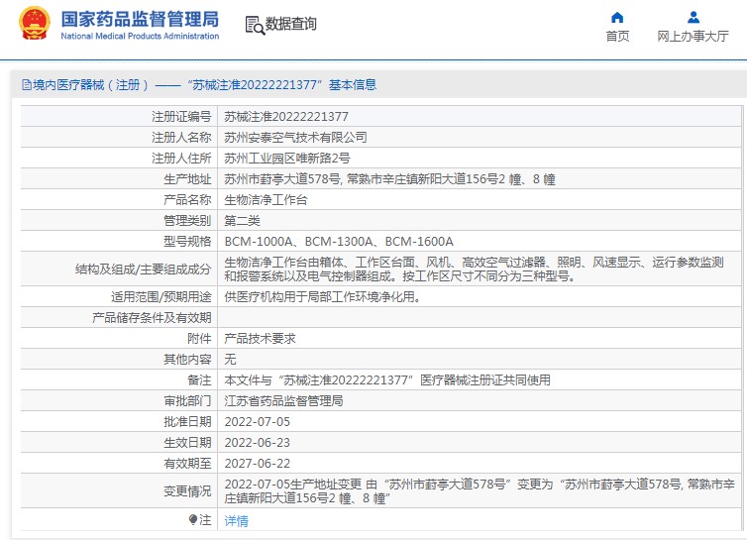Click the 批准日期 label

pyautogui.click(x=187, y=422)
